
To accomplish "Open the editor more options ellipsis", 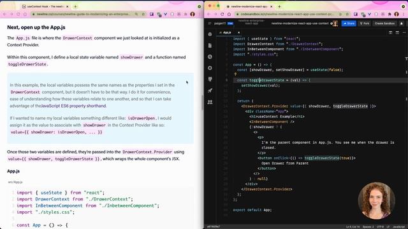I will coord(404,32).
